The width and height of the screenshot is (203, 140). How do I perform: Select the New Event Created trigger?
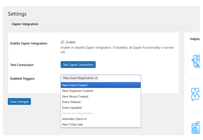click(x=101, y=85)
